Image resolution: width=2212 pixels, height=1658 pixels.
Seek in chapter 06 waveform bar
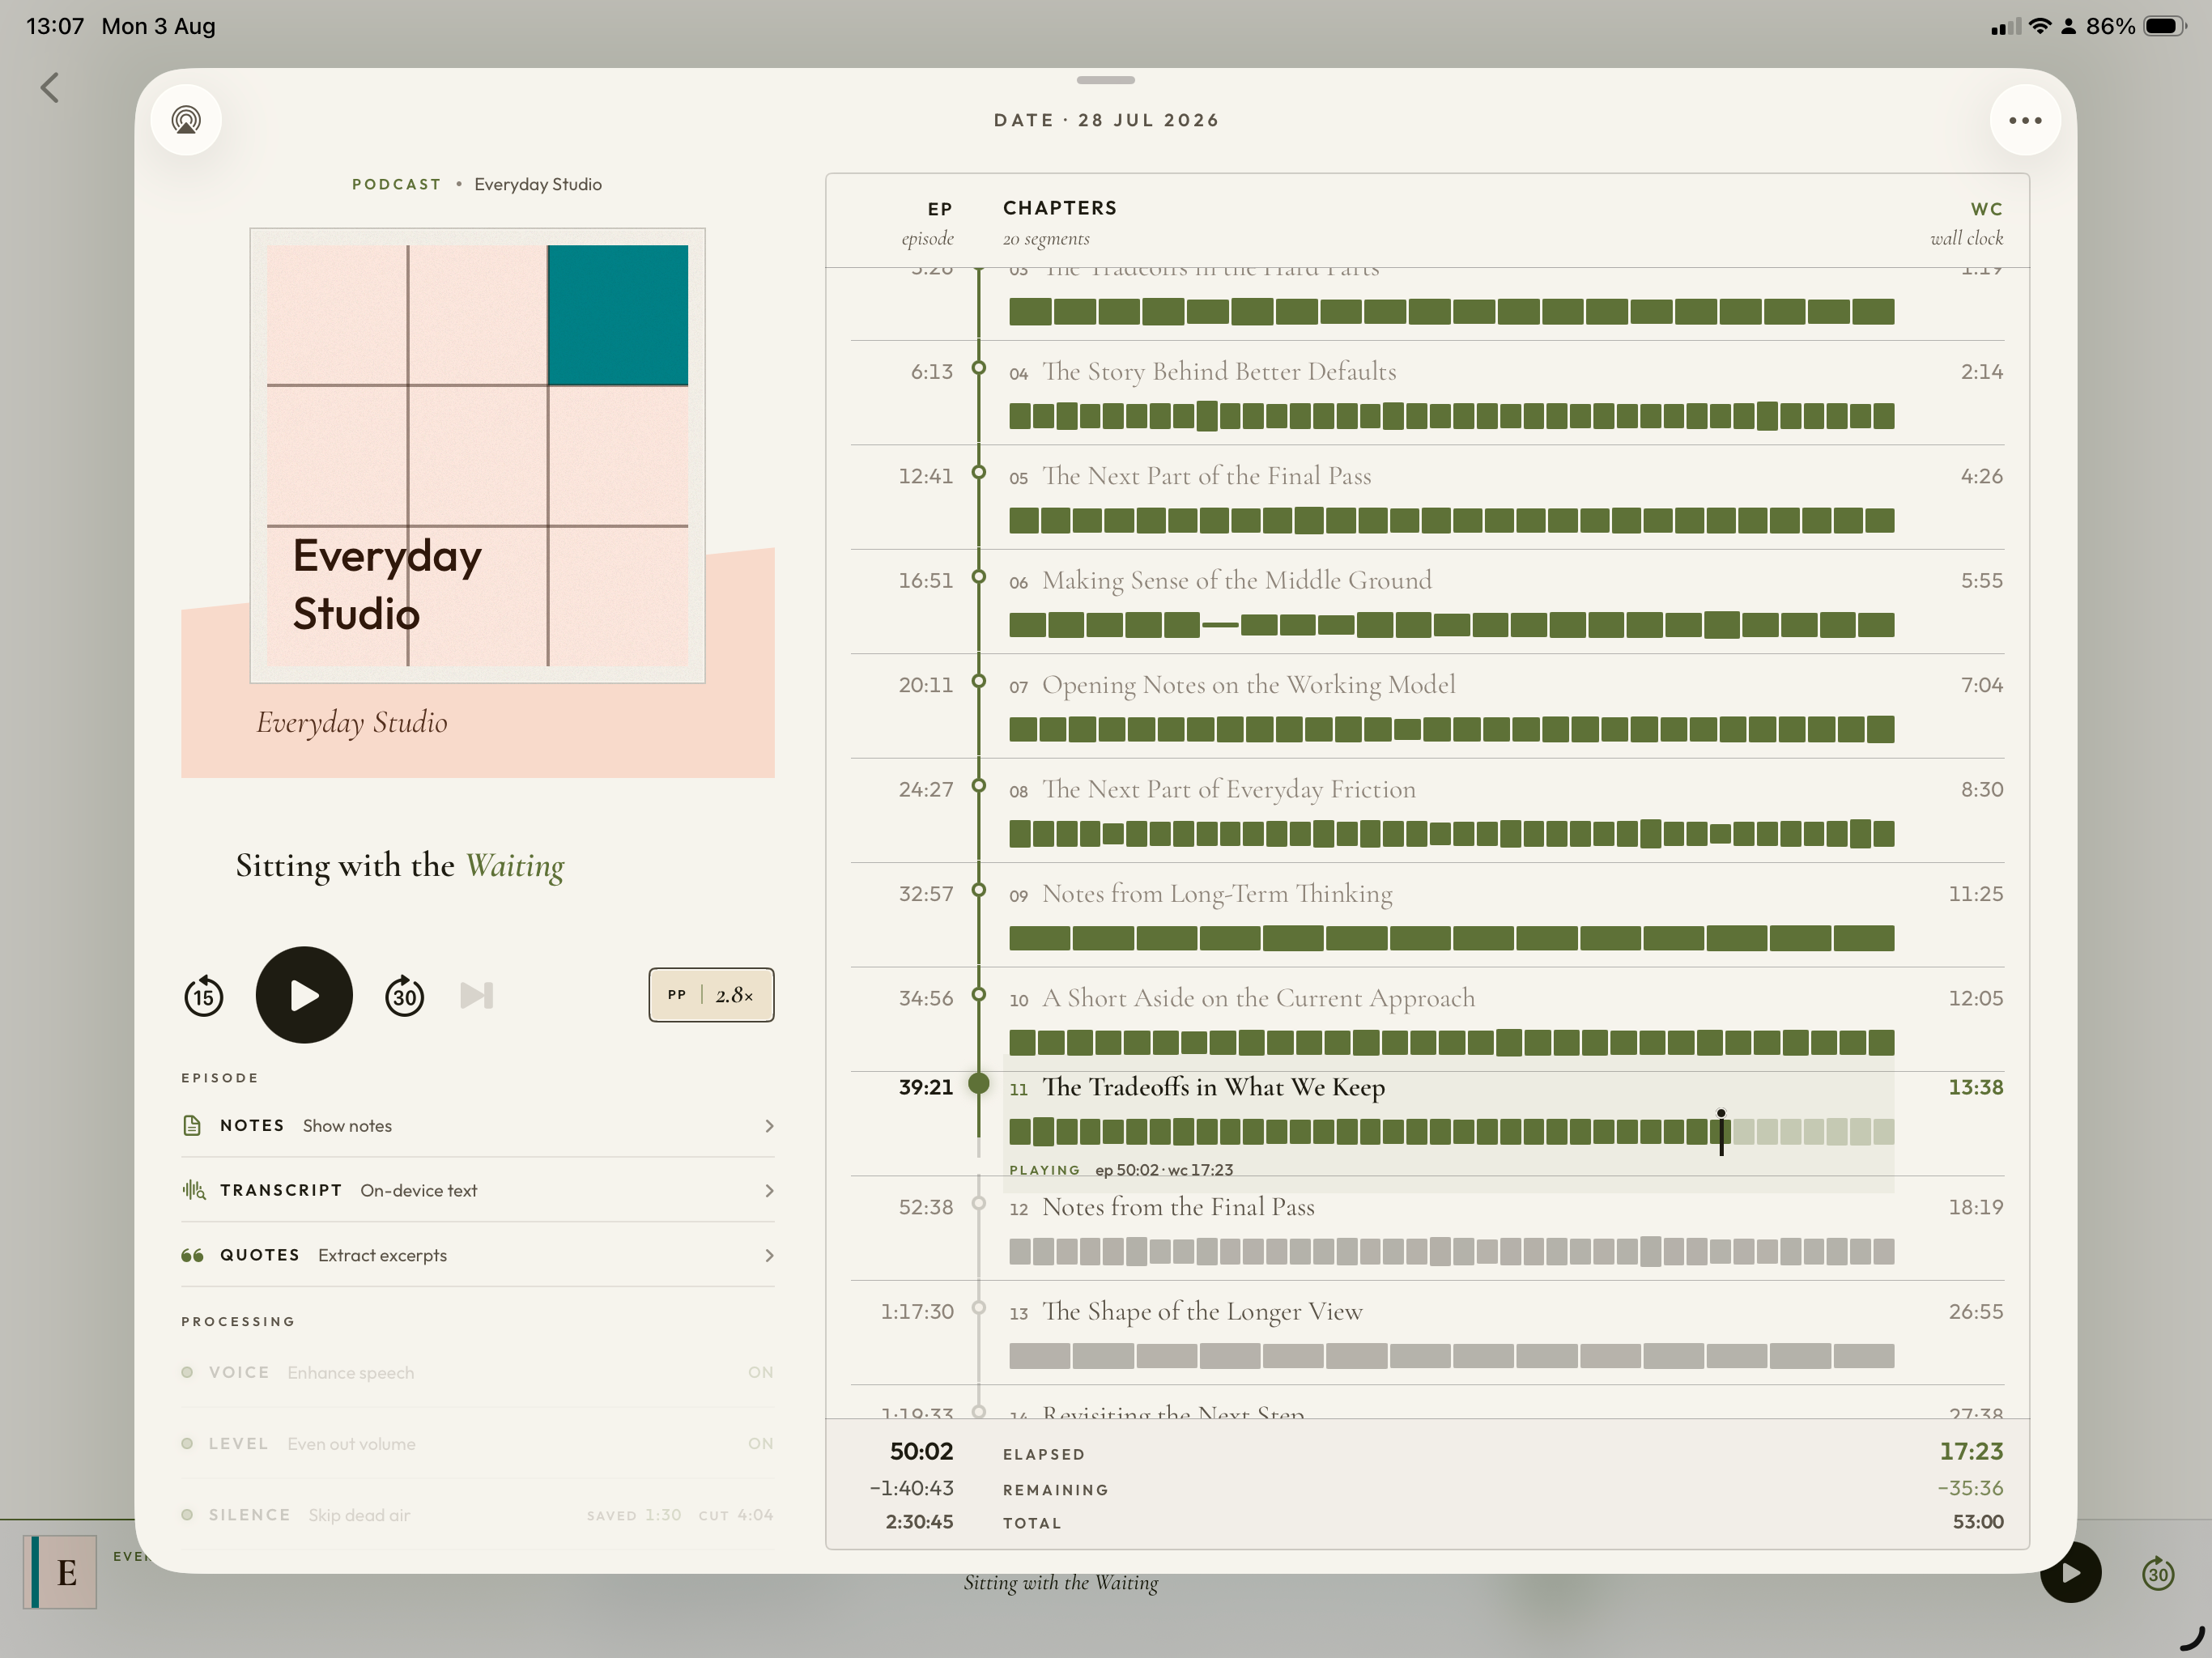click(x=1451, y=625)
